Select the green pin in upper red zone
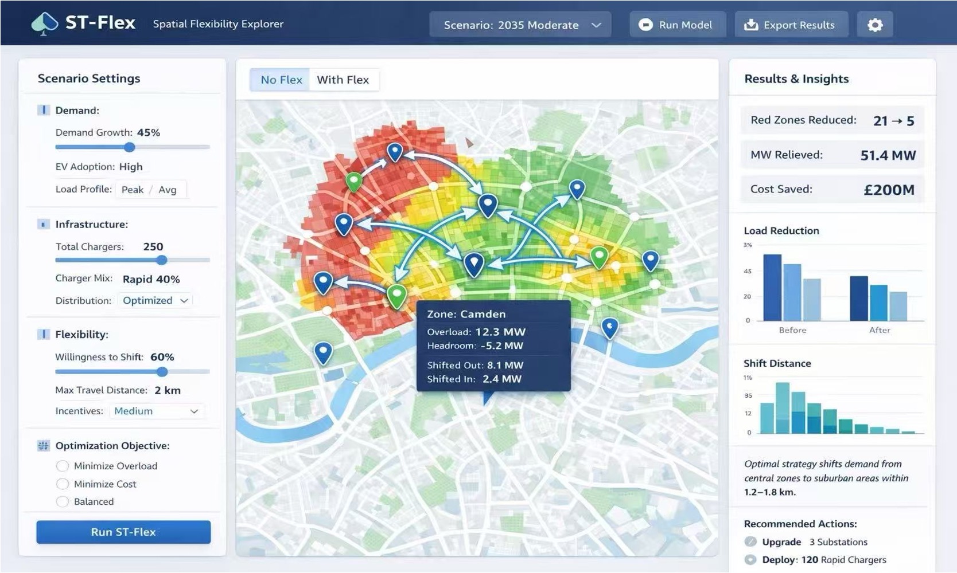The width and height of the screenshot is (957, 573). point(354,182)
